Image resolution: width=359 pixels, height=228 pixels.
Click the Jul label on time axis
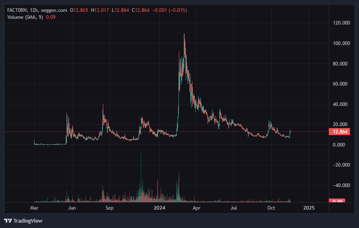click(x=234, y=208)
